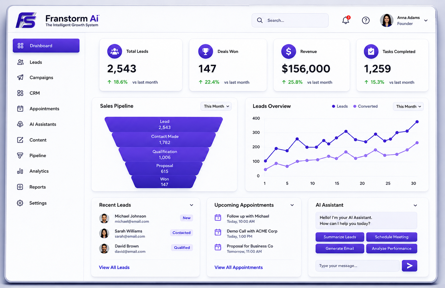
Task: Click the help question mark icon
Action: [x=366, y=20]
